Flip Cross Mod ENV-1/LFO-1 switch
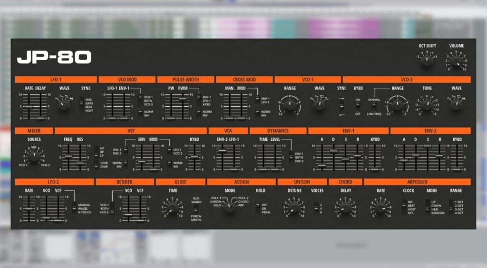 click(x=257, y=100)
